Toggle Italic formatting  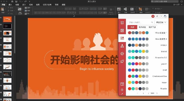pos(39,13)
